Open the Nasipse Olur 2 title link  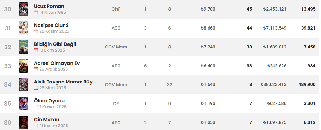[x=51, y=25]
